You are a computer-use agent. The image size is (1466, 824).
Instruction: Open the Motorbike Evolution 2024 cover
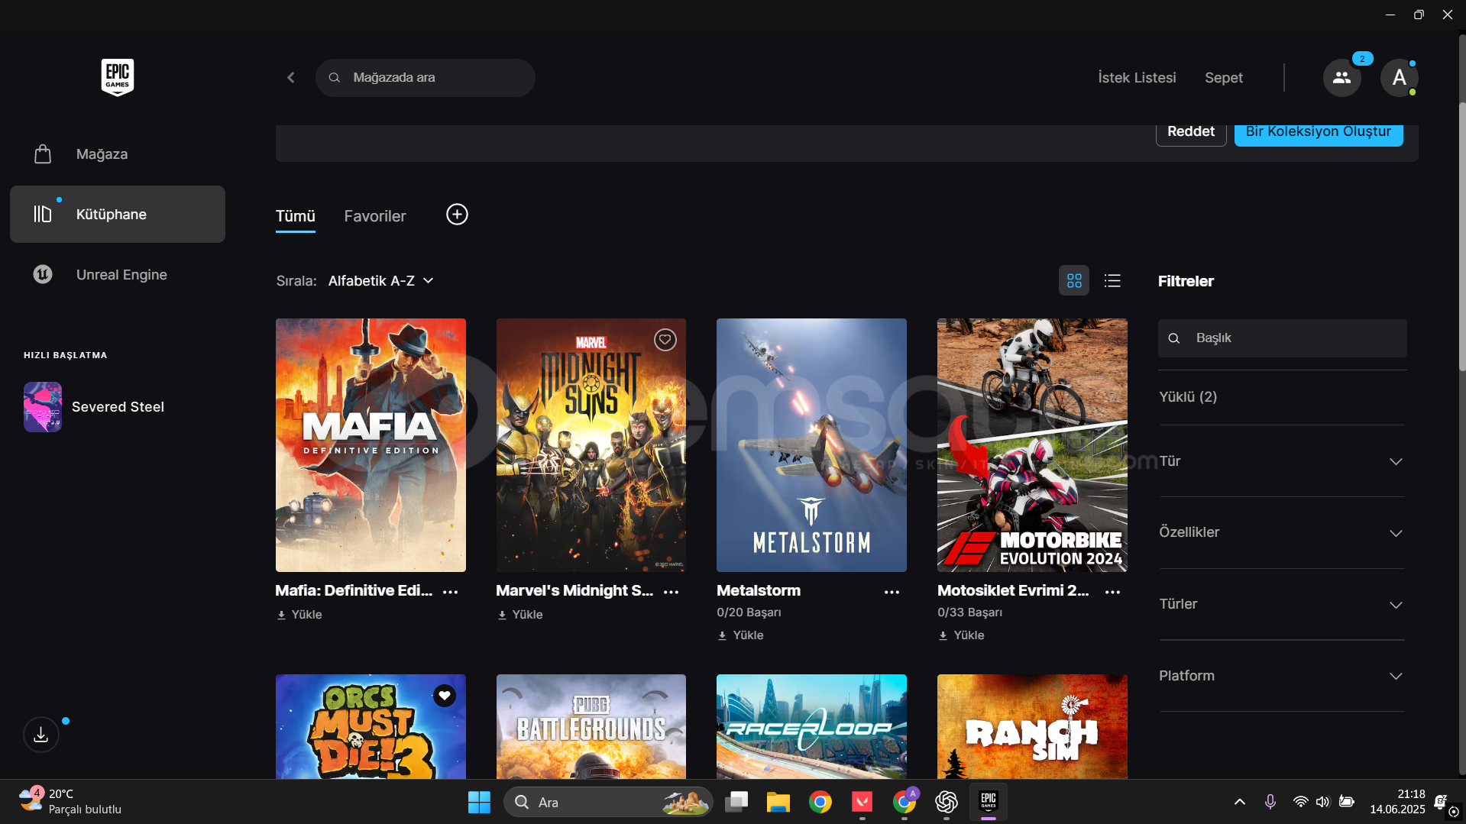coord(1032,445)
